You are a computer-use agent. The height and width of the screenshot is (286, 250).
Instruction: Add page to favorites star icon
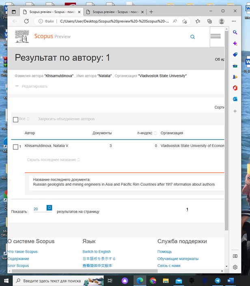[x=185, y=21]
